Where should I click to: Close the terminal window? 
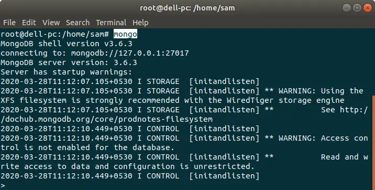[x=368, y=8]
